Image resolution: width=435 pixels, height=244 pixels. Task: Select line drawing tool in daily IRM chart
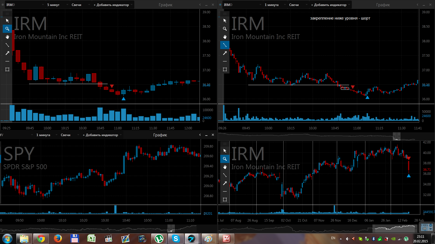point(225,175)
